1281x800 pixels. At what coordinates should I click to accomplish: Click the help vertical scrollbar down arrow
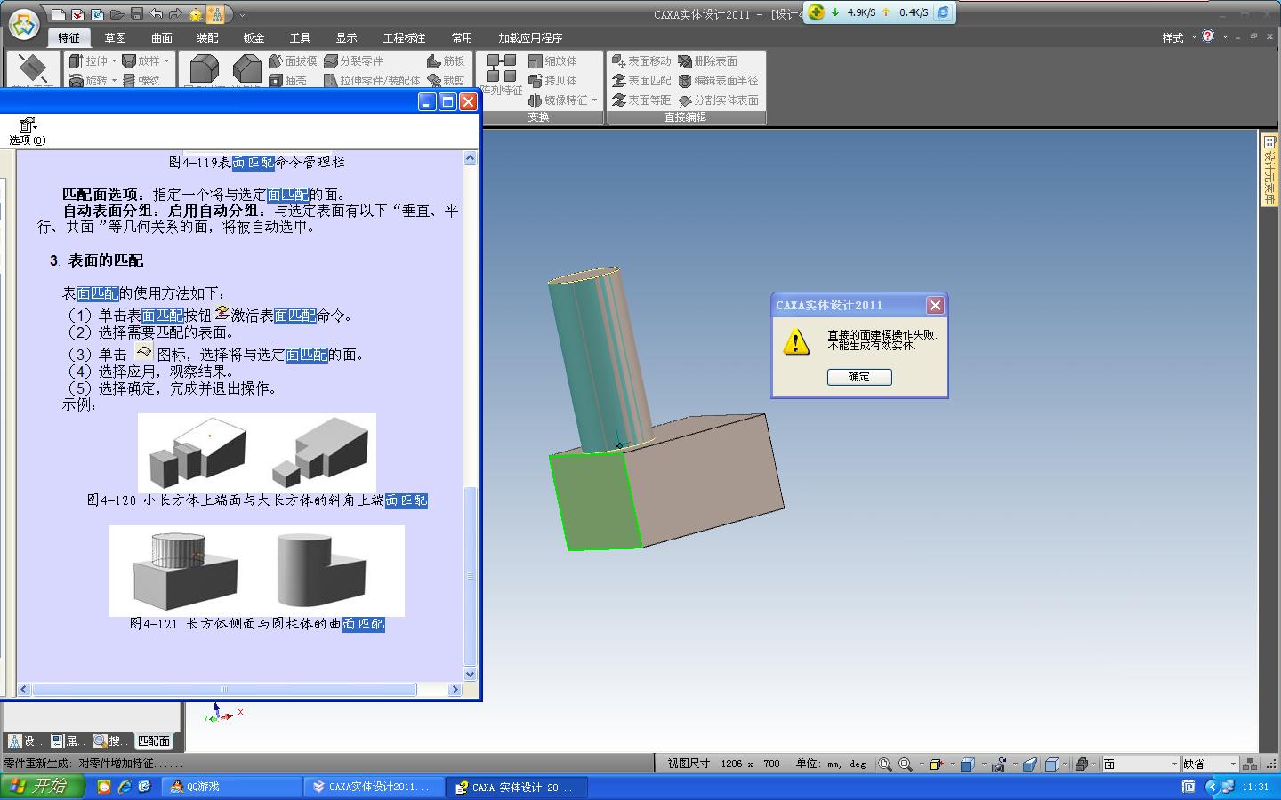pyautogui.click(x=471, y=674)
